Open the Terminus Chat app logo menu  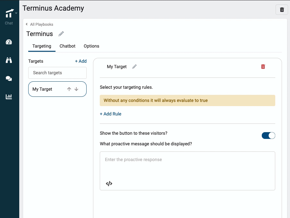(9, 14)
